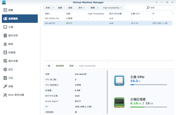The height and width of the screenshot is (115, 176).
Task: Select the 虛擬機器 virtual machine icon
Action: point(5,19)
